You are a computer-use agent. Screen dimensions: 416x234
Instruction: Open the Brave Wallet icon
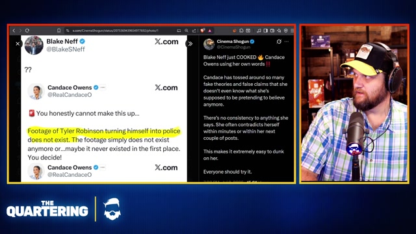(272, 31)
